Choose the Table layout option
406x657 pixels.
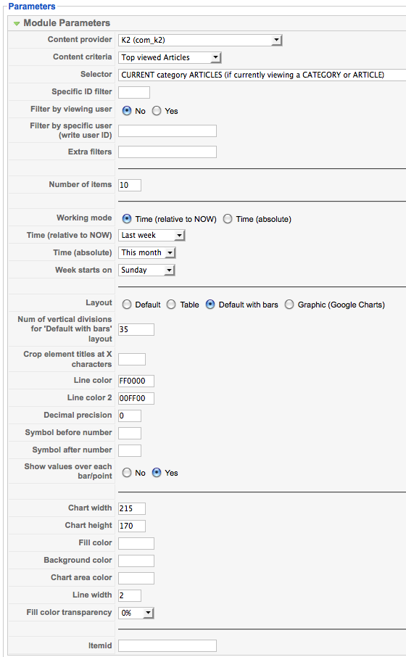(171, 304)
